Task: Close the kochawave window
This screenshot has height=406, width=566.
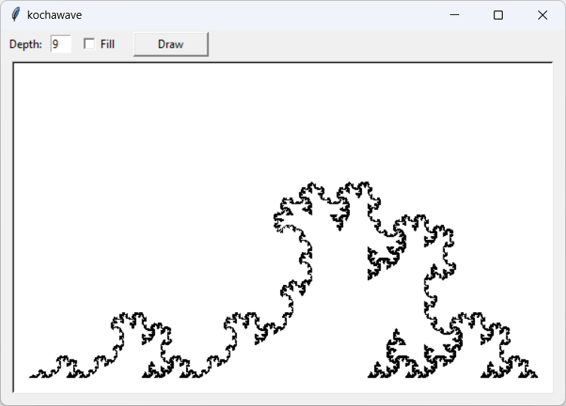Action: click(542, 15)
